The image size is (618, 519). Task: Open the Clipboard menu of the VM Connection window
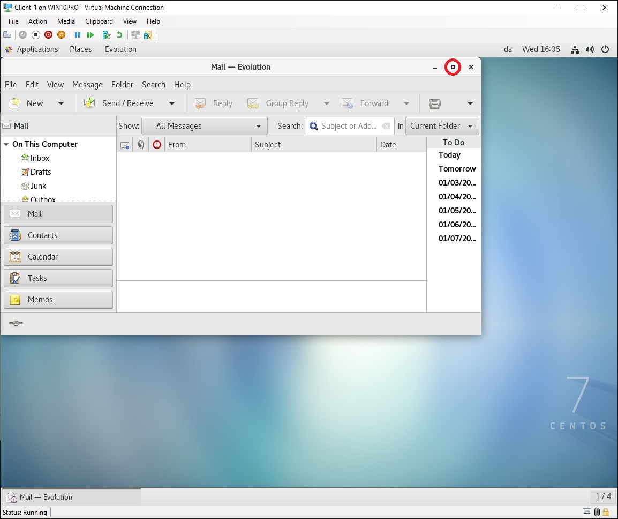point(99,21)
